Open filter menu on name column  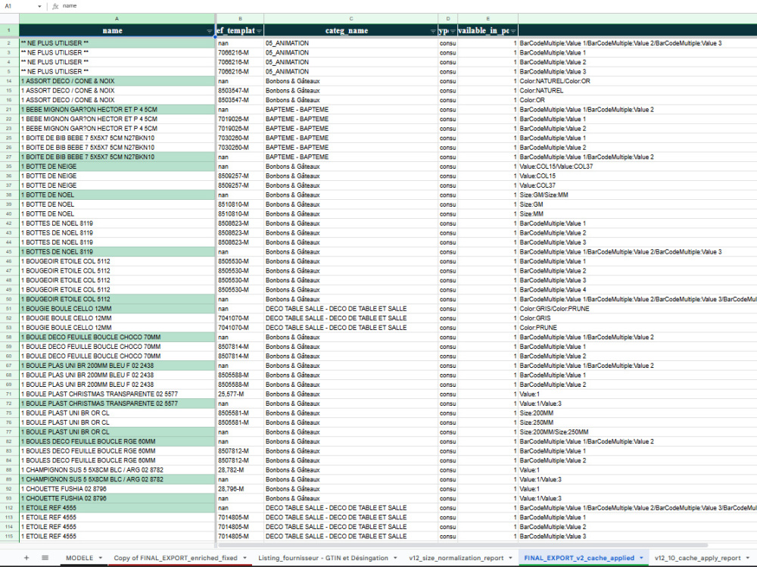click(210, 31)
